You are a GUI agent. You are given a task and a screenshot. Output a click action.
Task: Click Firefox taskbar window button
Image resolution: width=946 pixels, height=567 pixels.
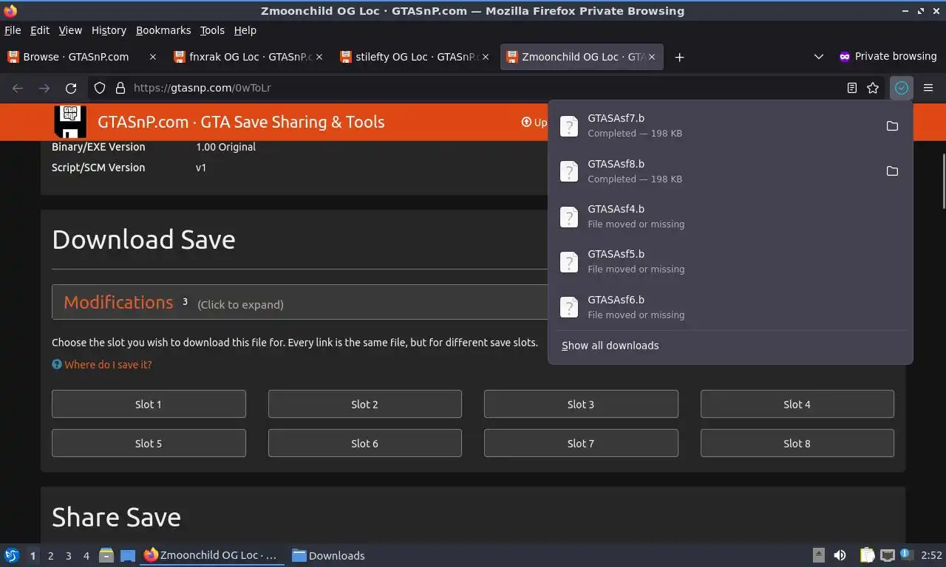pos(212,555)
